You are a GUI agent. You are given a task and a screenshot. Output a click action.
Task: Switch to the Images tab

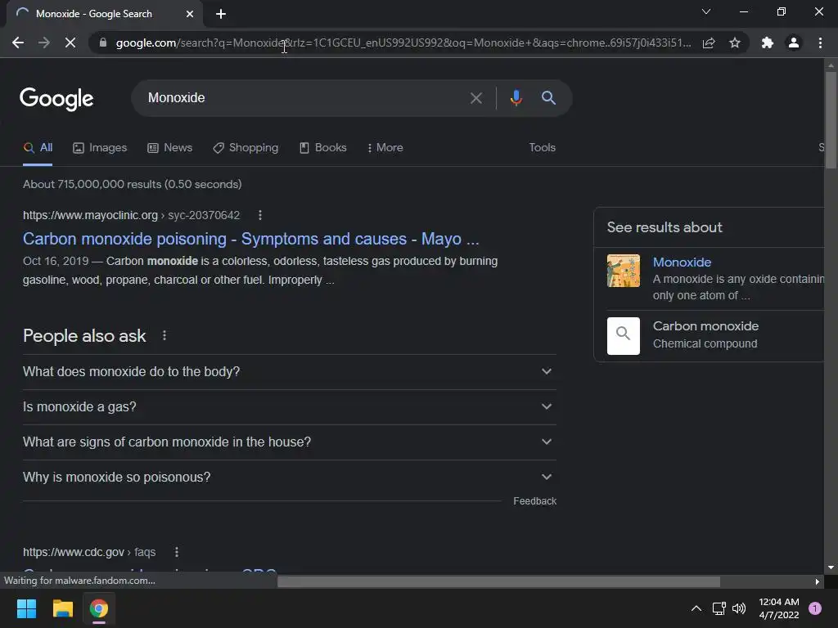[x=100, y=148]
